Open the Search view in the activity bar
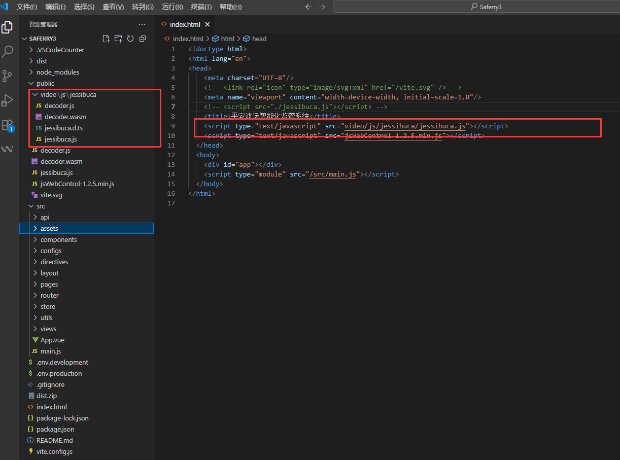 coord(7,51)
